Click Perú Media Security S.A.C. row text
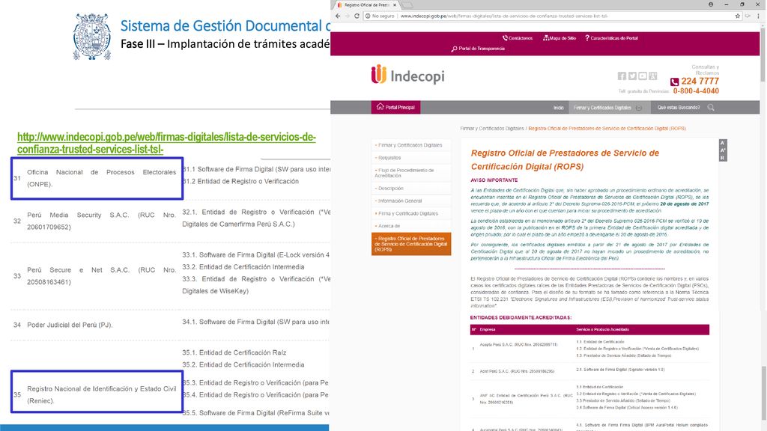Viewport: 767px width, 431px height. 101,221
